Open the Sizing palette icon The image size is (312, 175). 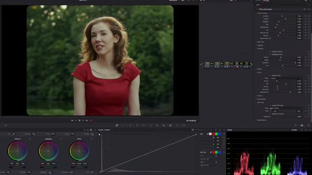177,125
